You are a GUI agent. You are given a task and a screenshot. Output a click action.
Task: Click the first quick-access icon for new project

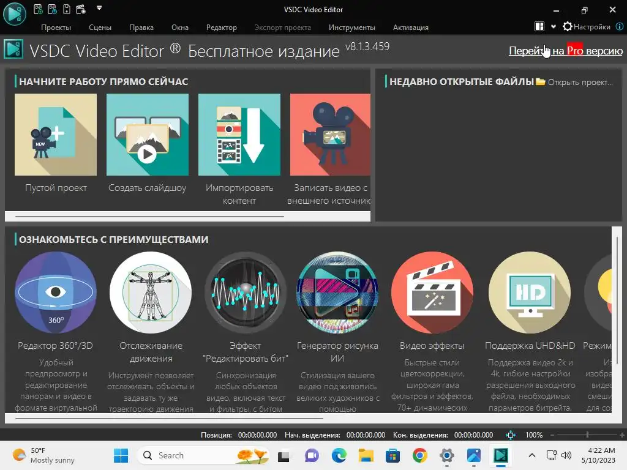pyautogui.click(x=38, y=9)
